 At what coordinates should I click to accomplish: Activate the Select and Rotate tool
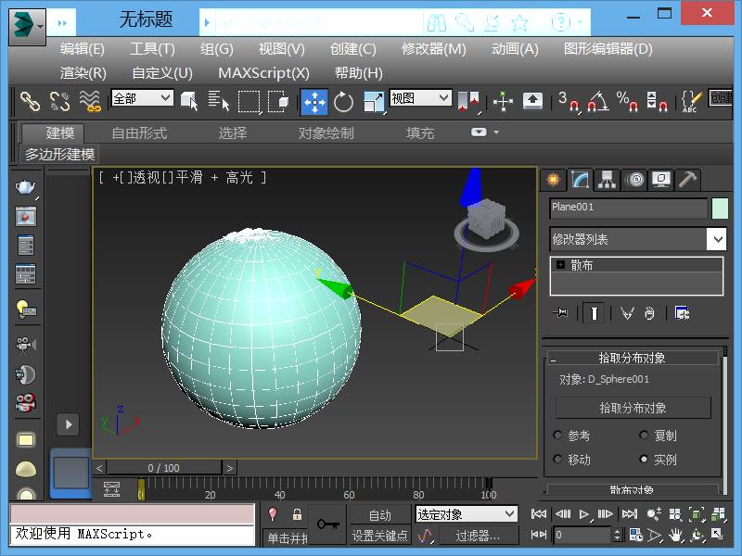343,101
